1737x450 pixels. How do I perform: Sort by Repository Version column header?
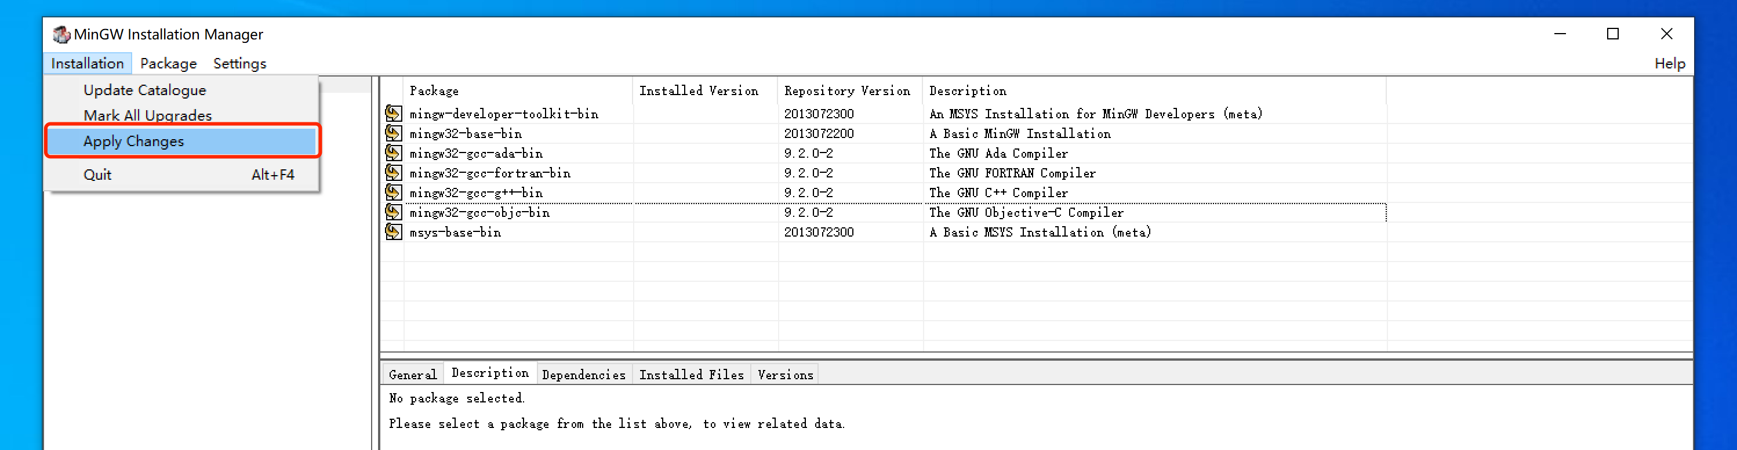point(851,90)
